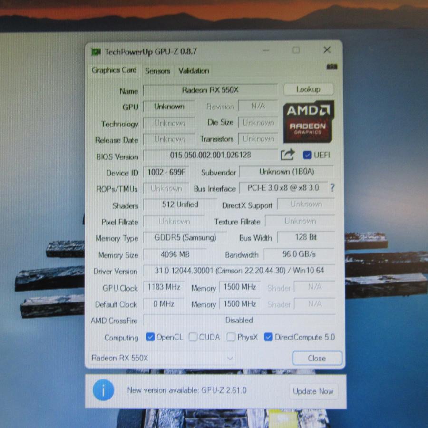Open the Radeon RX 550X GPU dropdown
The image size is (428, 428).
tap(162, 358)
